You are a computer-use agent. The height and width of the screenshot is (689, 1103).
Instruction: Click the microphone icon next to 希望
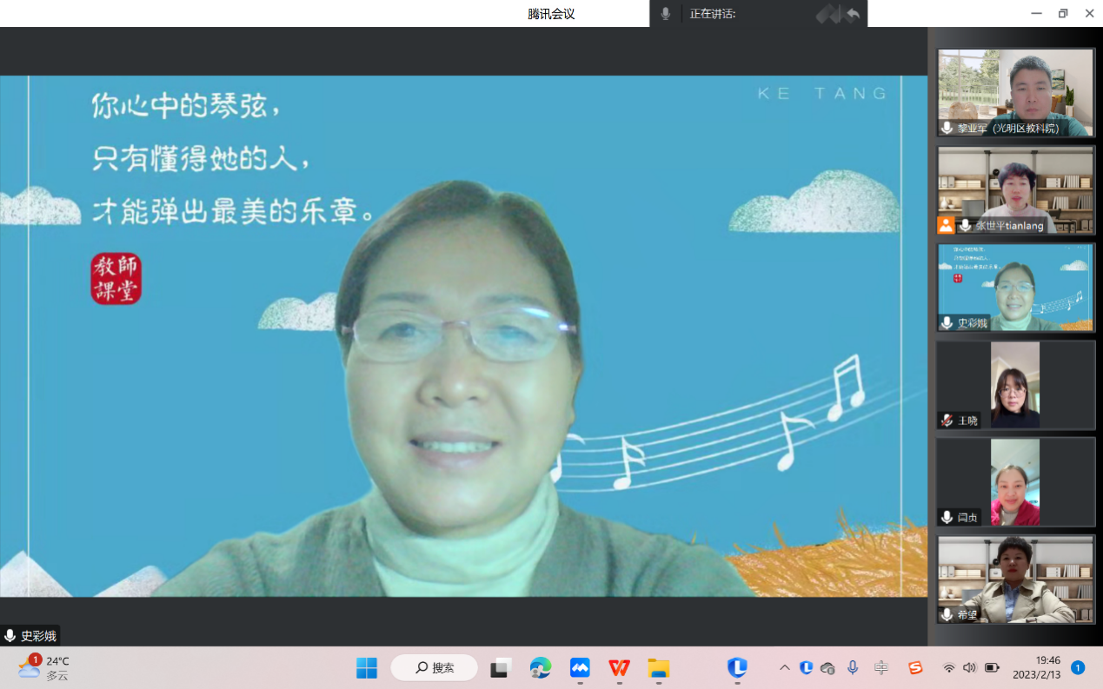click(945, 615)
